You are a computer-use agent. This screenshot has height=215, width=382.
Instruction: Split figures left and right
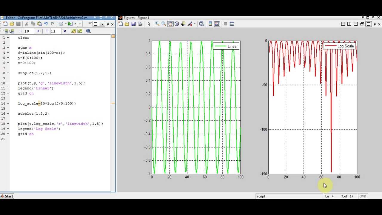pos(349,24)
